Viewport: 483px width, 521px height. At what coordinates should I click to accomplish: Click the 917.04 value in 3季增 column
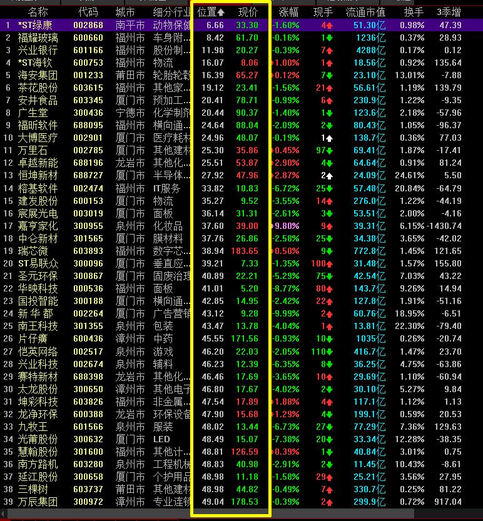click(x=447, y=502)
